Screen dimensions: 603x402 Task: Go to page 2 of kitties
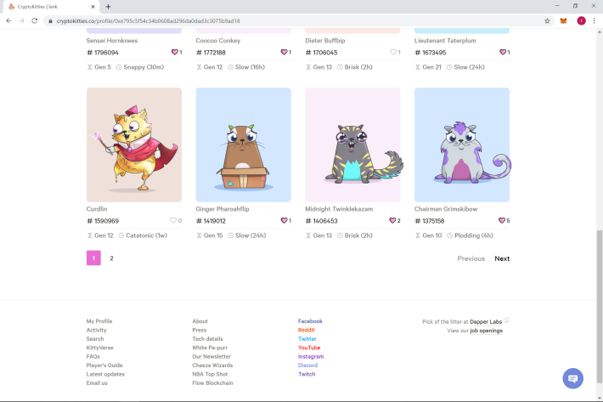(111, 258)
